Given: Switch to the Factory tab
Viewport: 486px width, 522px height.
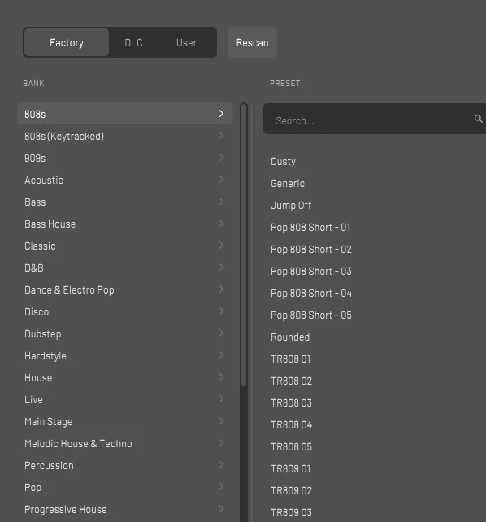Looking at the screenshot, I should 67,42.
